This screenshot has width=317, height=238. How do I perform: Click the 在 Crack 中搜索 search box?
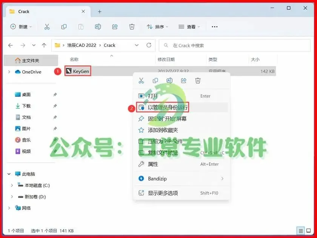click(x=234, y=45)
